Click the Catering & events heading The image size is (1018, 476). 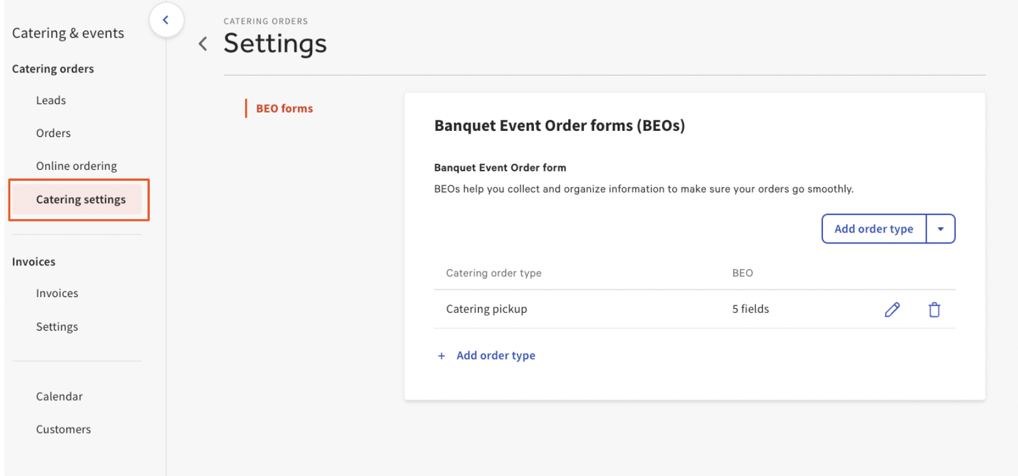pos(68,32)
